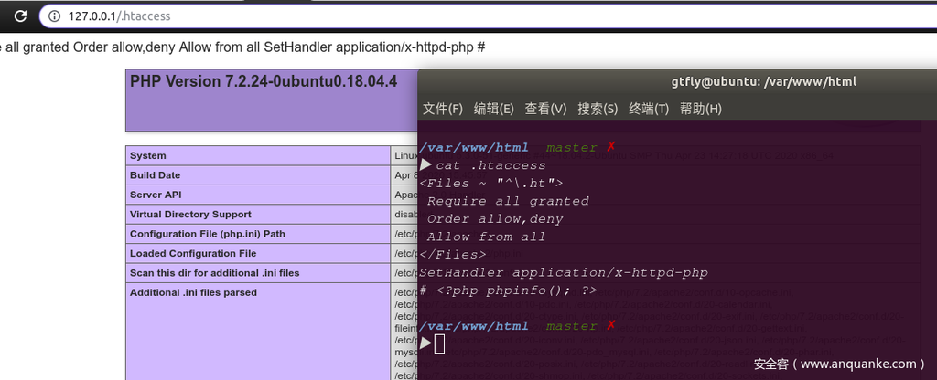Reload the page with the refresh icon
Screen dimensions: 937x380
(x=20, y=16)
